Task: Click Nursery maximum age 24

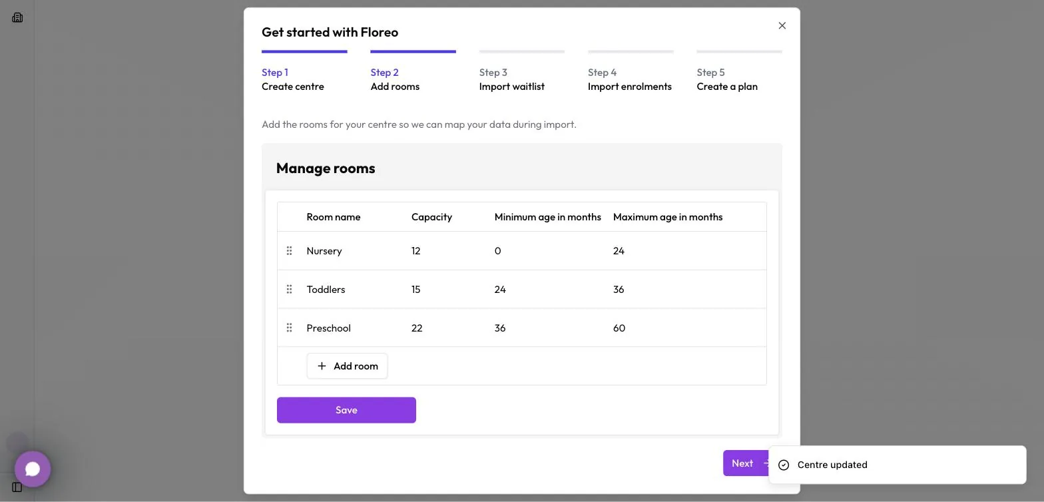Action: [619, 251]
